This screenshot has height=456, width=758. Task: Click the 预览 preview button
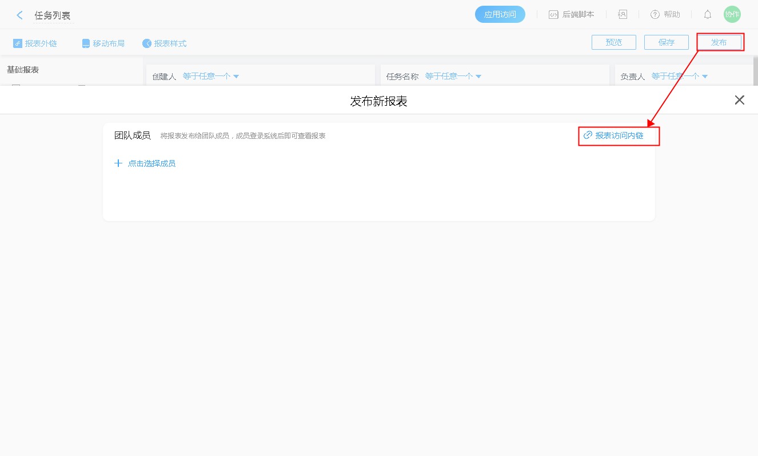click(x=613, y=42)
